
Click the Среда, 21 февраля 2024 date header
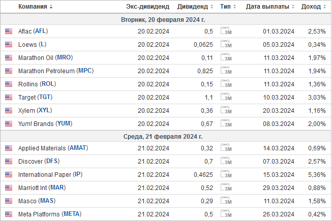tap(163, 136)
